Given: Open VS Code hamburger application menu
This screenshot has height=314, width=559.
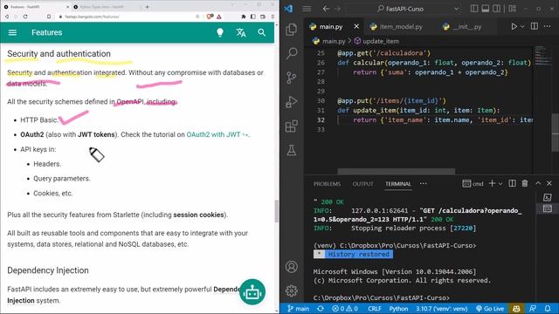Looking at the screenshot, I should (x=307, y=9).
